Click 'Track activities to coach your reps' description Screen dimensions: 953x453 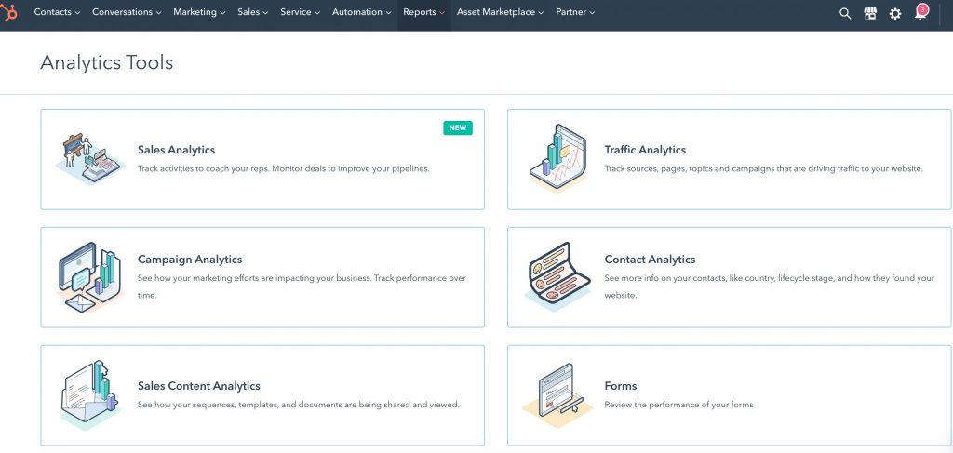(283, 168)
